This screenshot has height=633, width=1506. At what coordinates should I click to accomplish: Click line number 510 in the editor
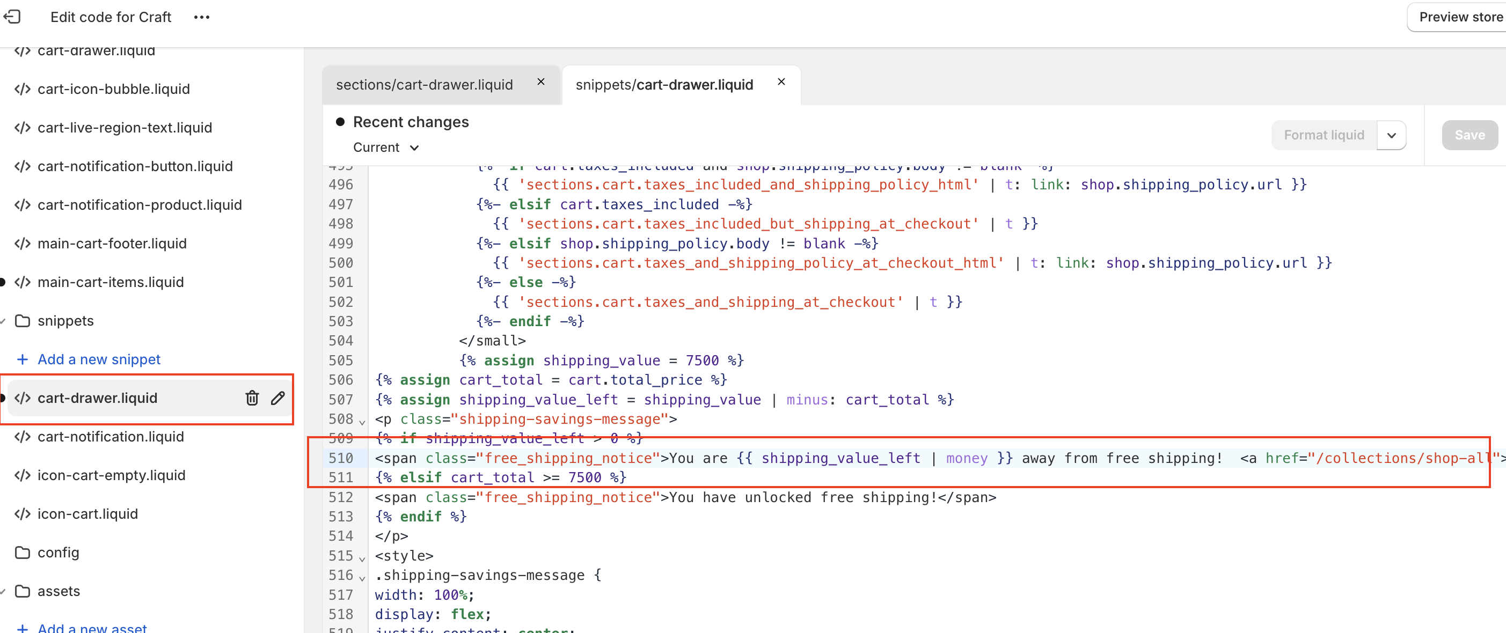[x=341, y=458]
